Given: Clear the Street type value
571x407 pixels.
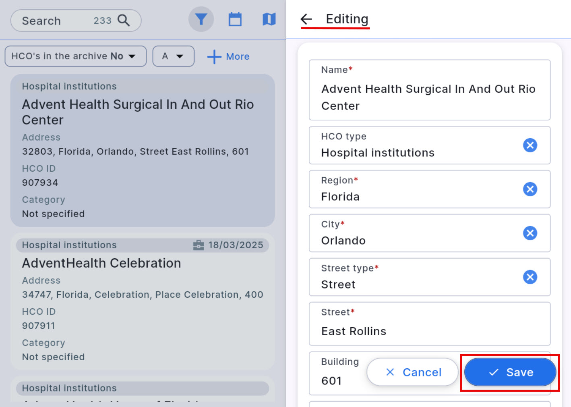Looking at the screenshot, I should coord(530,277).
